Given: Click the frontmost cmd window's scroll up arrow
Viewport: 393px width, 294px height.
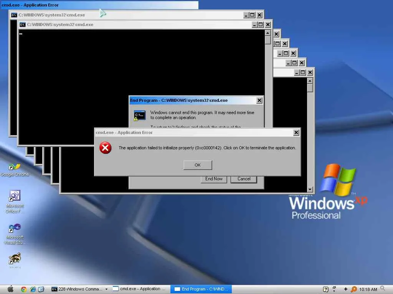Looking at the screenshot, I should [x=268, y=33].
